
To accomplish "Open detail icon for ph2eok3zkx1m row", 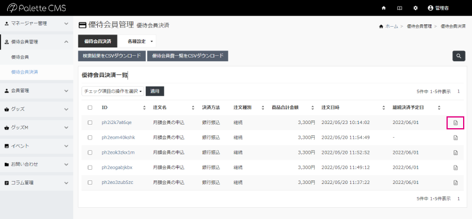I will pyautogui.click(x=455, y=153).
